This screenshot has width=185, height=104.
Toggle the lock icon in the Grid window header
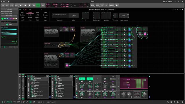(x=23, y=10)
